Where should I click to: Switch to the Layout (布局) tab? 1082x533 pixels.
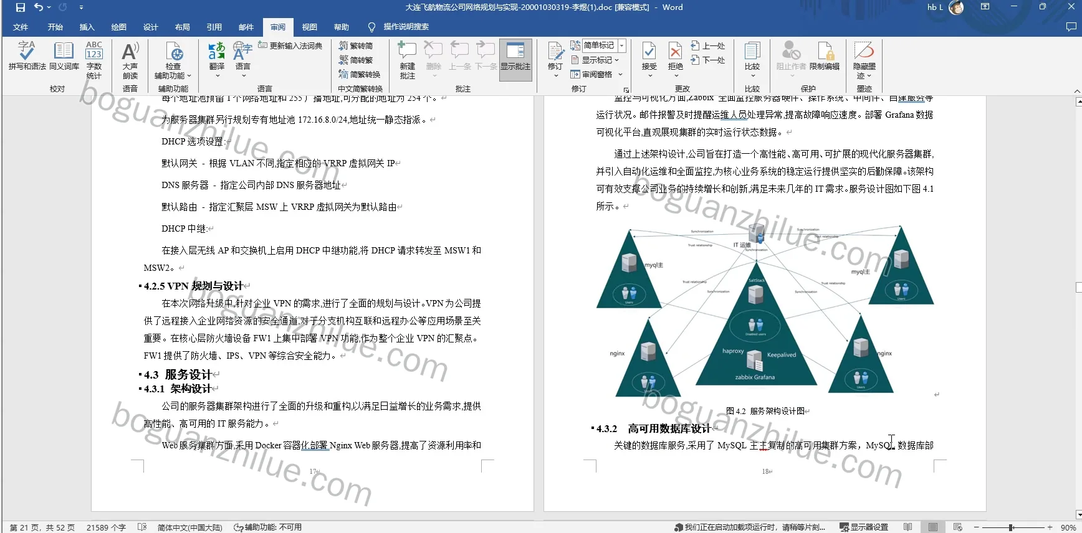182,27
